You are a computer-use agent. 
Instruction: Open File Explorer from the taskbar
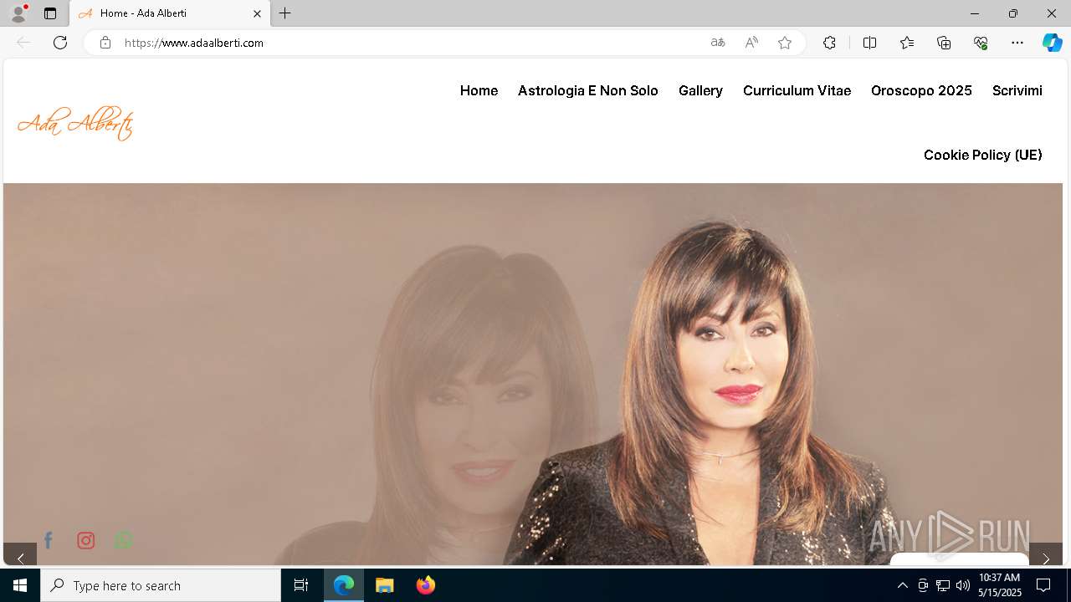[x=384, y=585]
